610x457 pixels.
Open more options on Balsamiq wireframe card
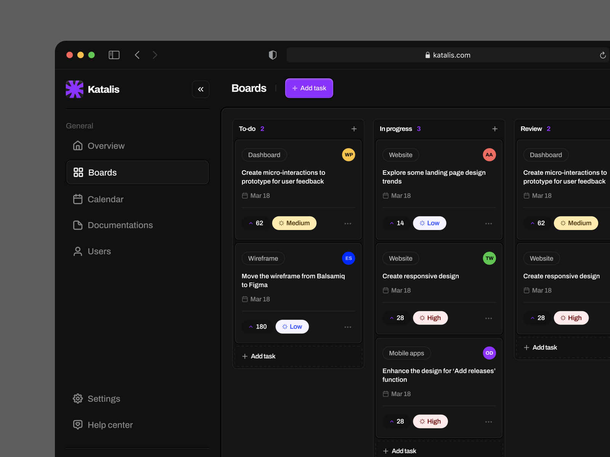348,327
